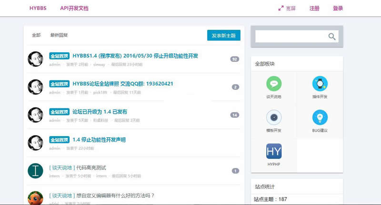Click the 发表新主题 button
The width and height of the screenshot is (381, 205).
[224, 35]
